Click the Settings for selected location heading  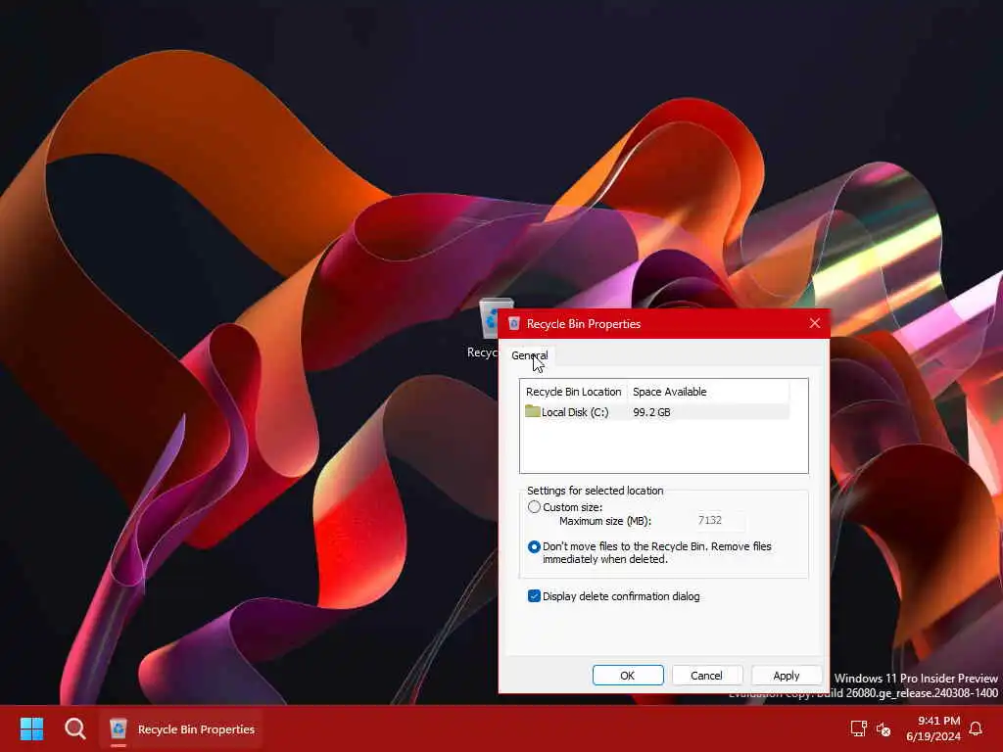(x=595, y=491)
